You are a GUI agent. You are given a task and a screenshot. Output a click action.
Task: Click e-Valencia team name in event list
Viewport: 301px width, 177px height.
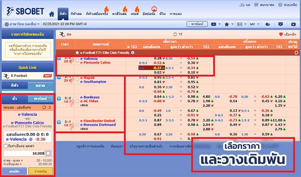click(x=89, y=58)
